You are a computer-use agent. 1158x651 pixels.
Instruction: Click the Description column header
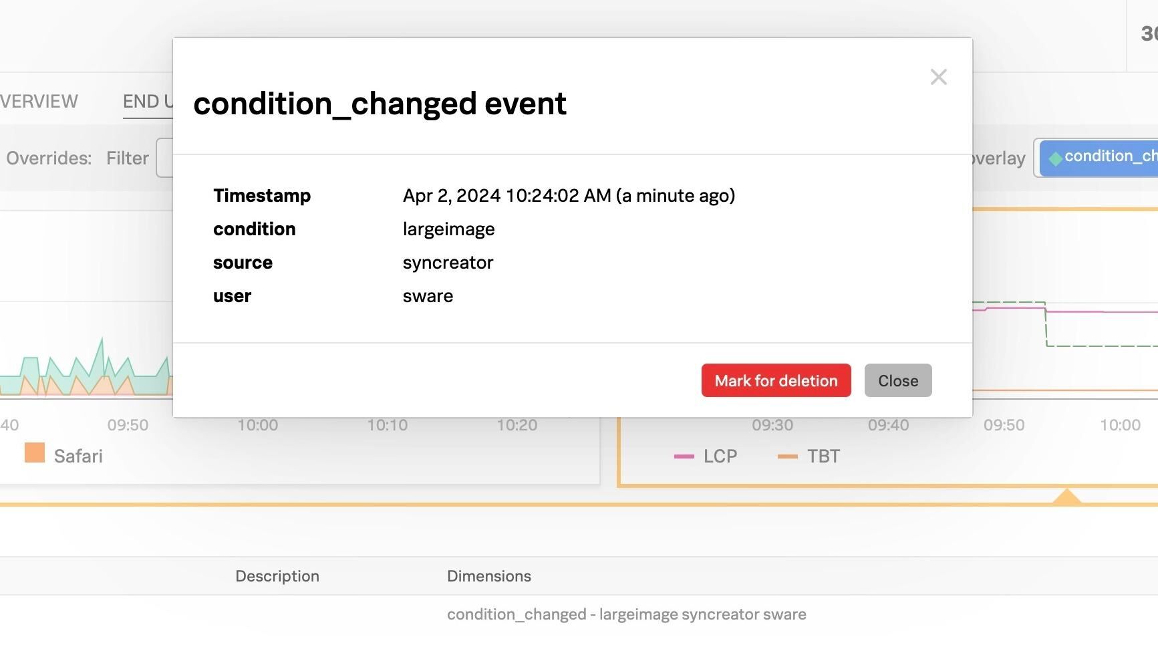[x=277, y=576]
